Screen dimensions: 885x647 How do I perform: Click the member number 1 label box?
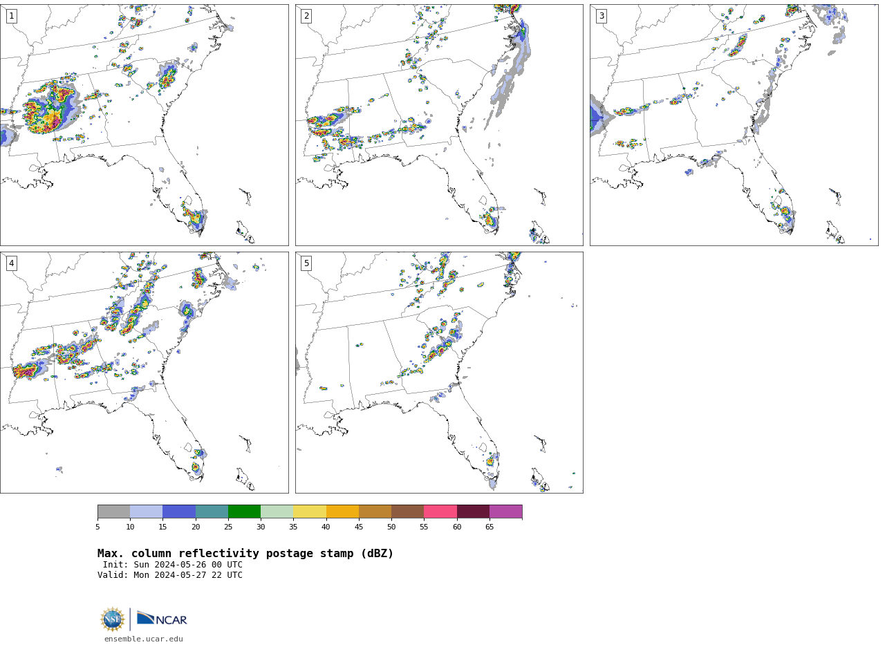click(x=11, y=16)
